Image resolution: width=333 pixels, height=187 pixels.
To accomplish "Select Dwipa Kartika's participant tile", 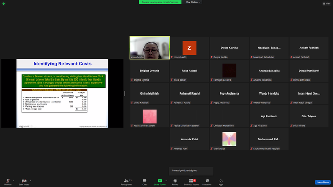I will coord(229,48).
